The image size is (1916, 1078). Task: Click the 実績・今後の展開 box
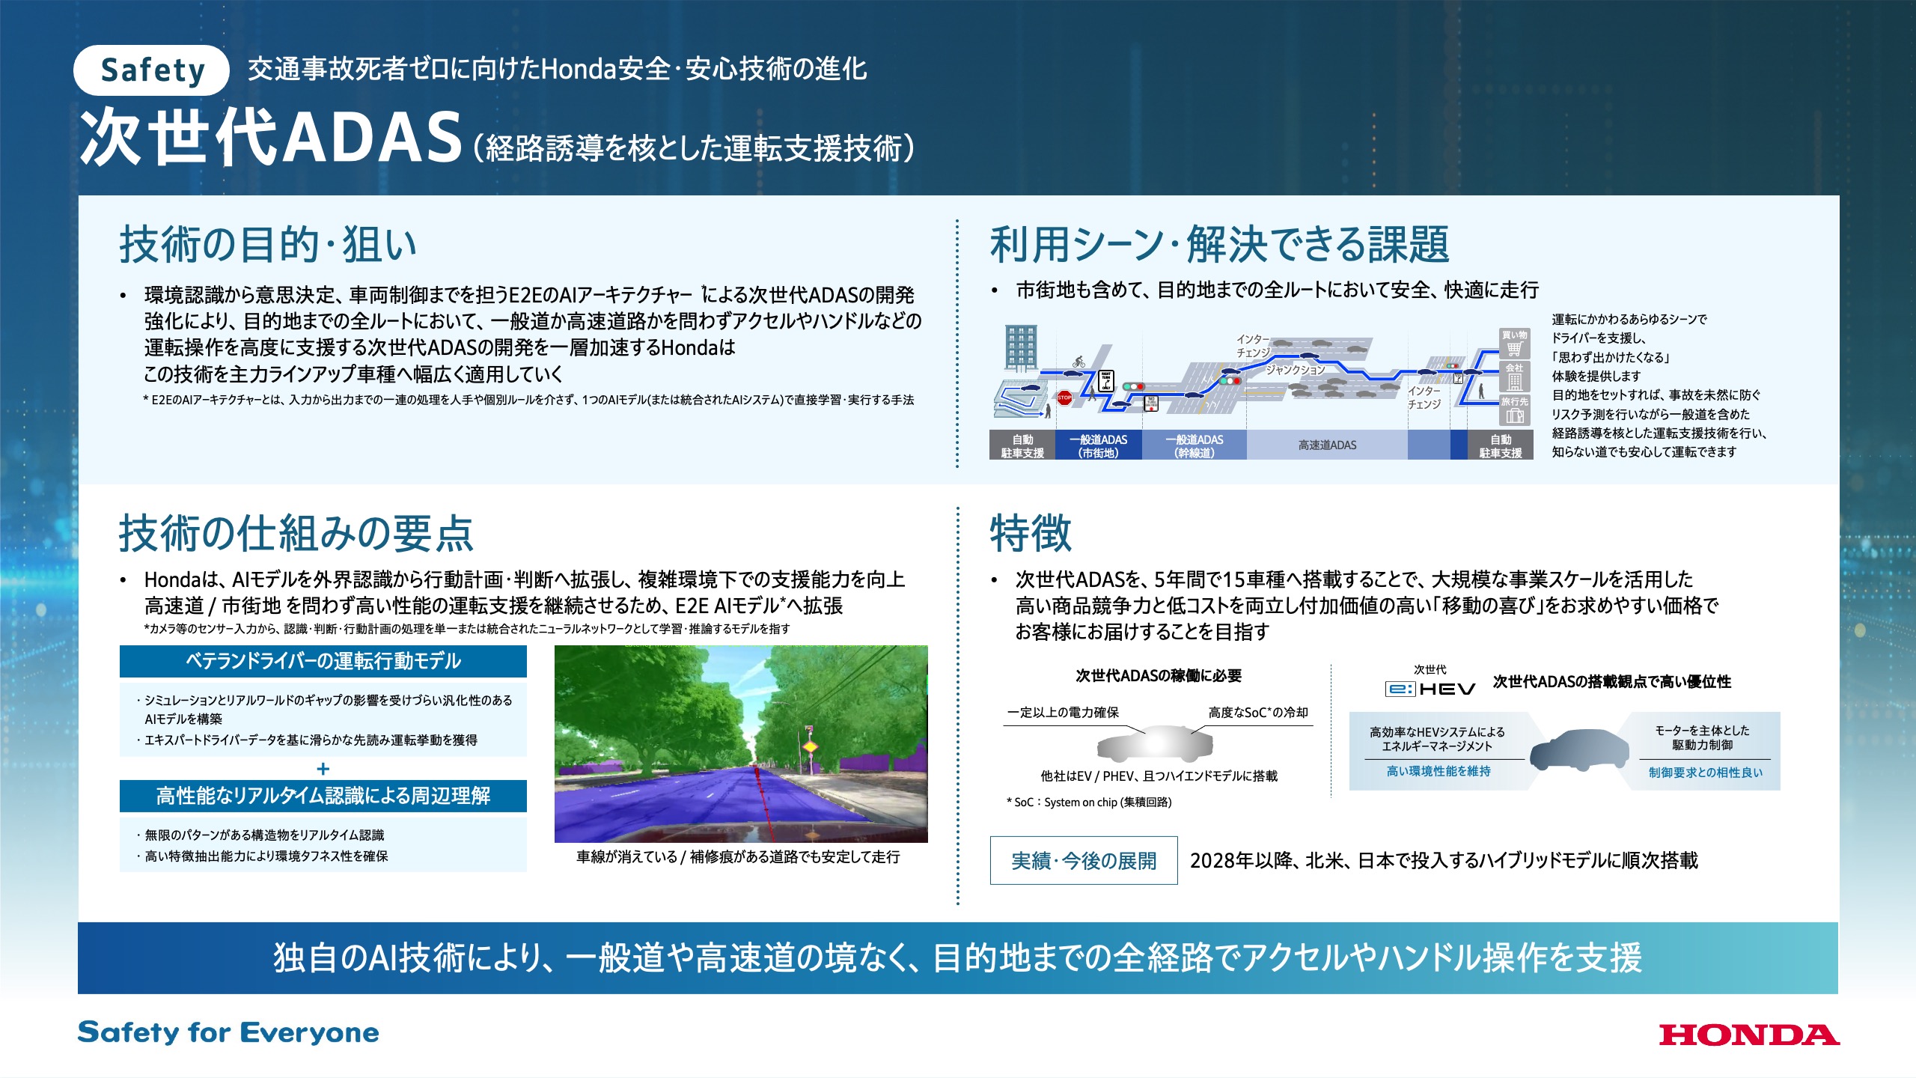pos(1084,861)
